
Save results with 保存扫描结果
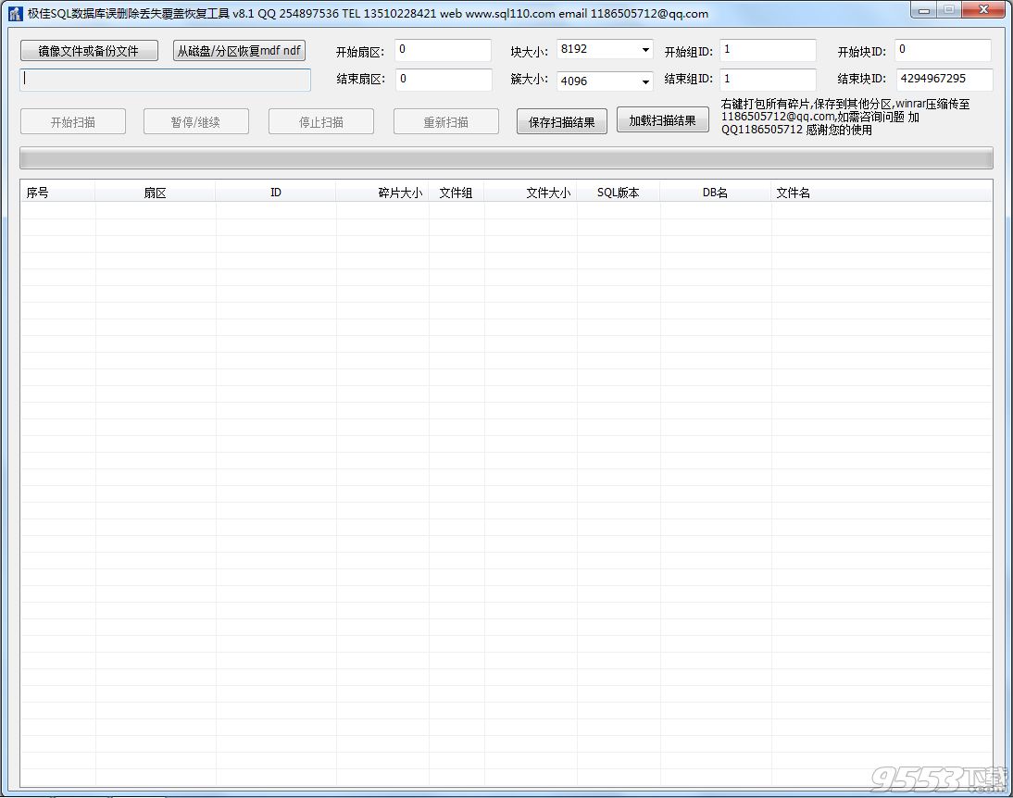(561, 120)
